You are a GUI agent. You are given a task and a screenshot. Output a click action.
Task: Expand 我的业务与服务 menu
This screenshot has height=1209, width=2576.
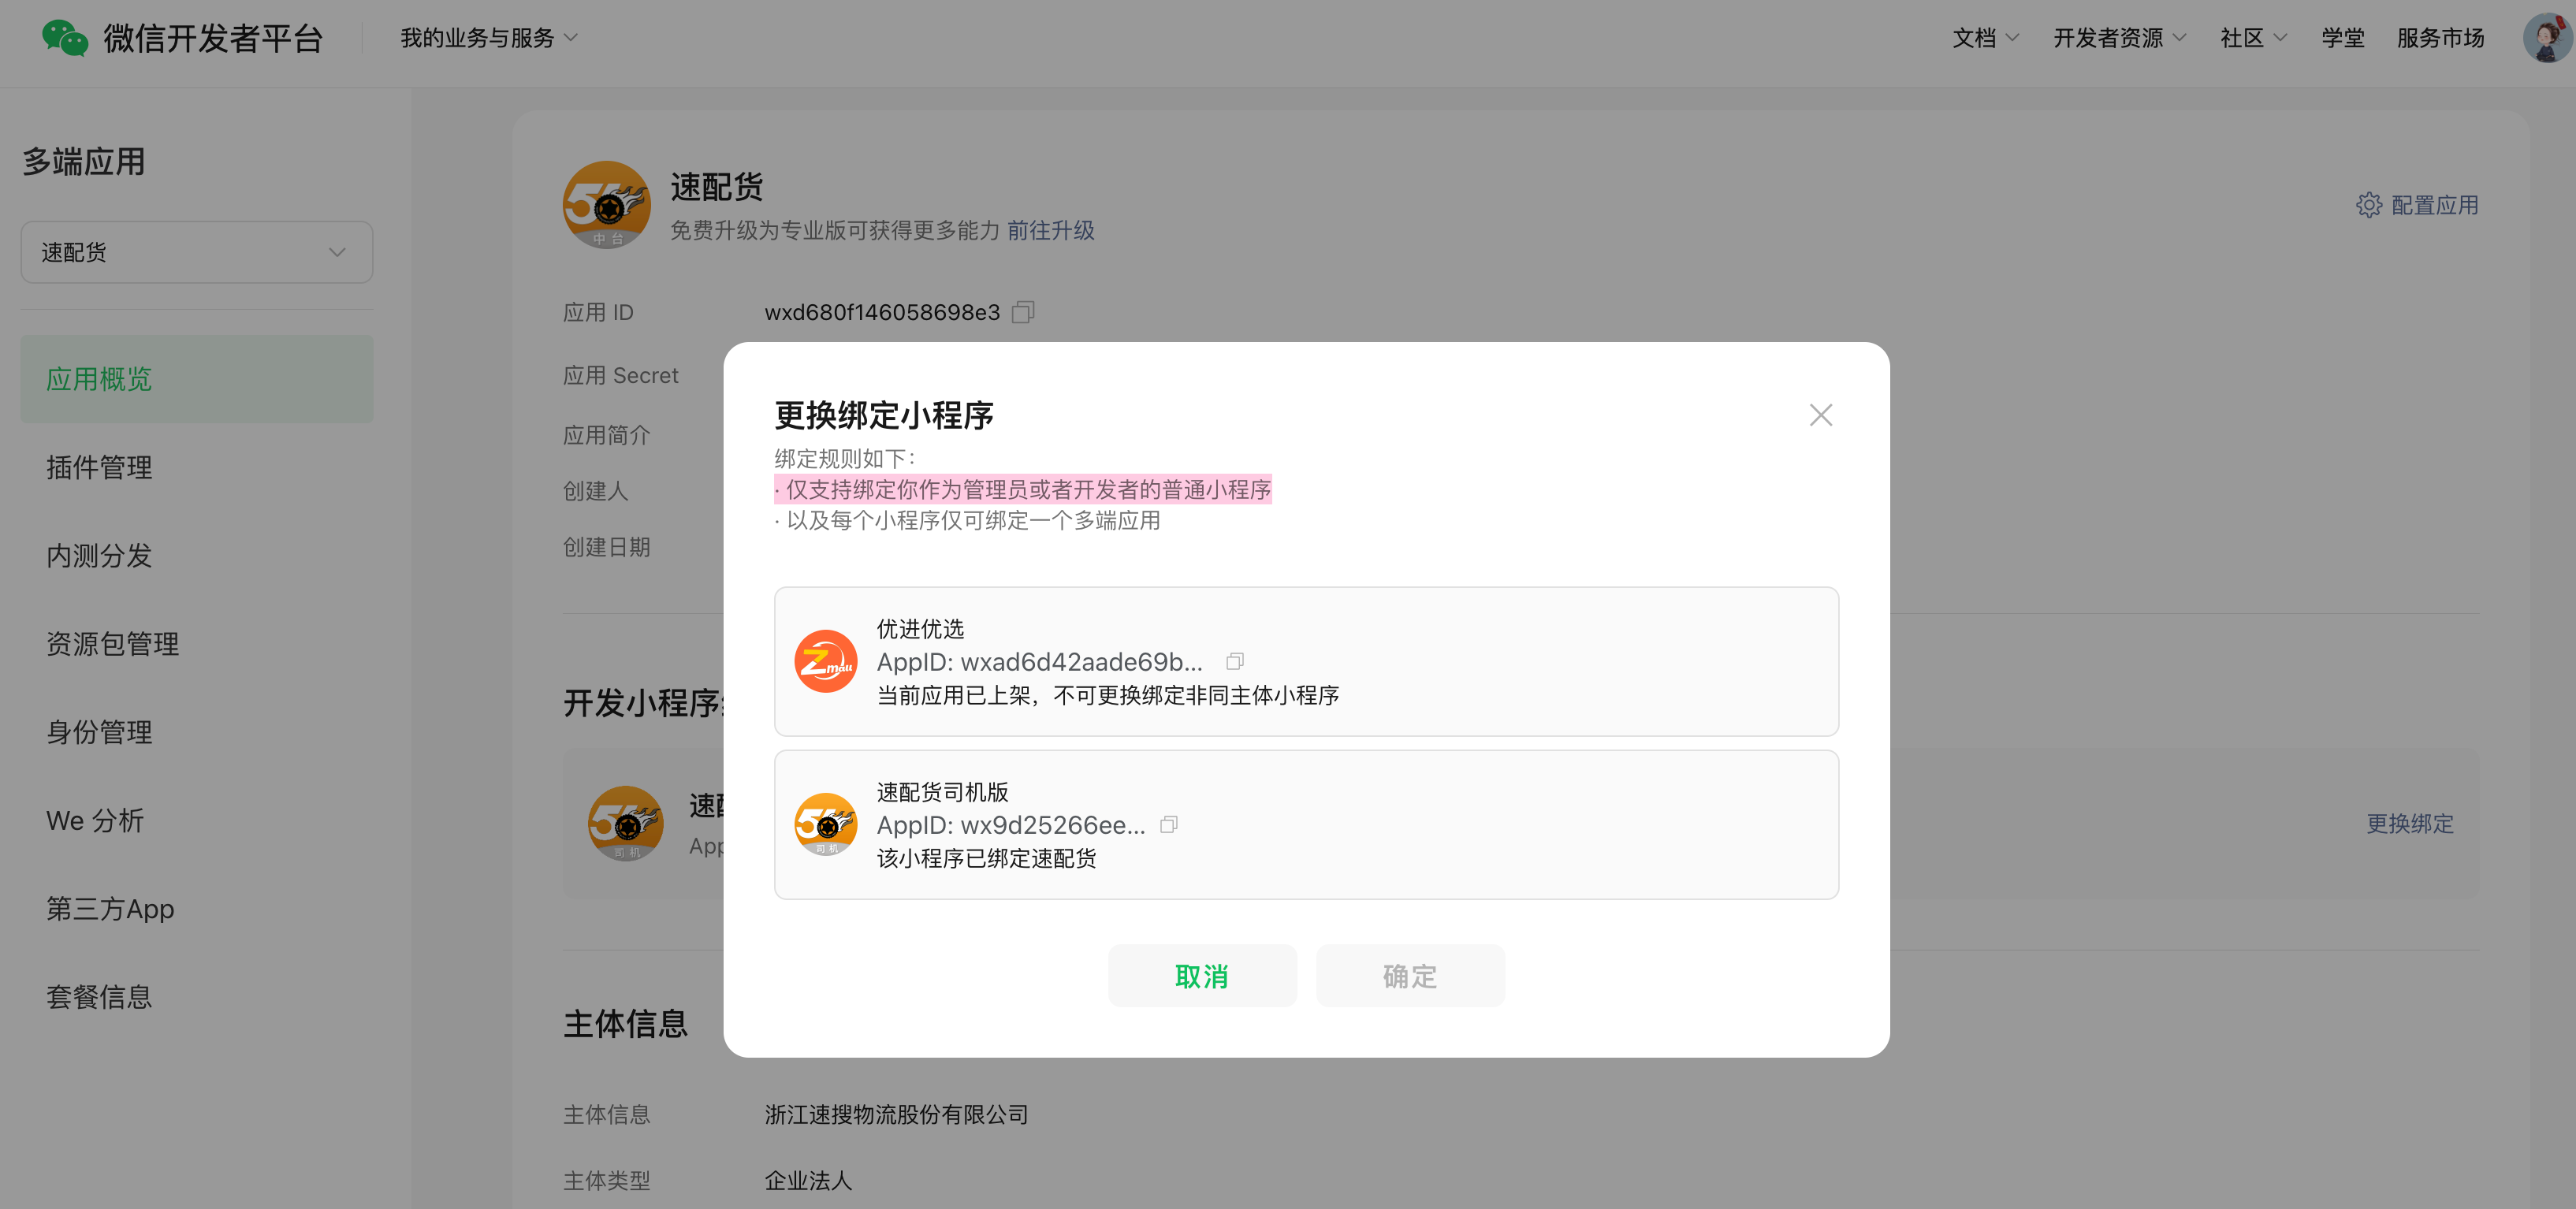point(489,38)
